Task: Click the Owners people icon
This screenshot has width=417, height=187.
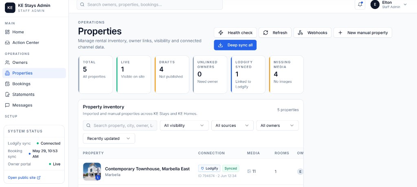Action: point(7,63)
